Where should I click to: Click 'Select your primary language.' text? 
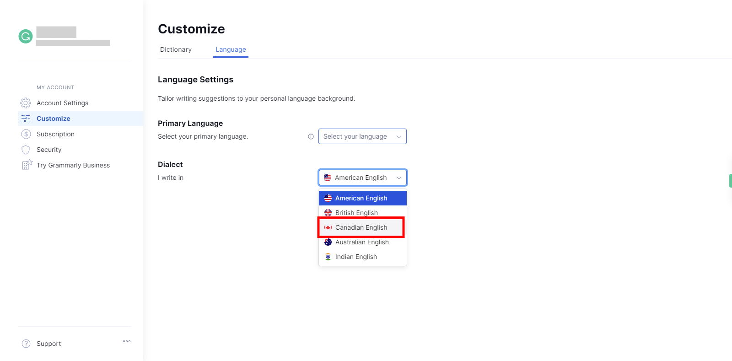(203, 136)
